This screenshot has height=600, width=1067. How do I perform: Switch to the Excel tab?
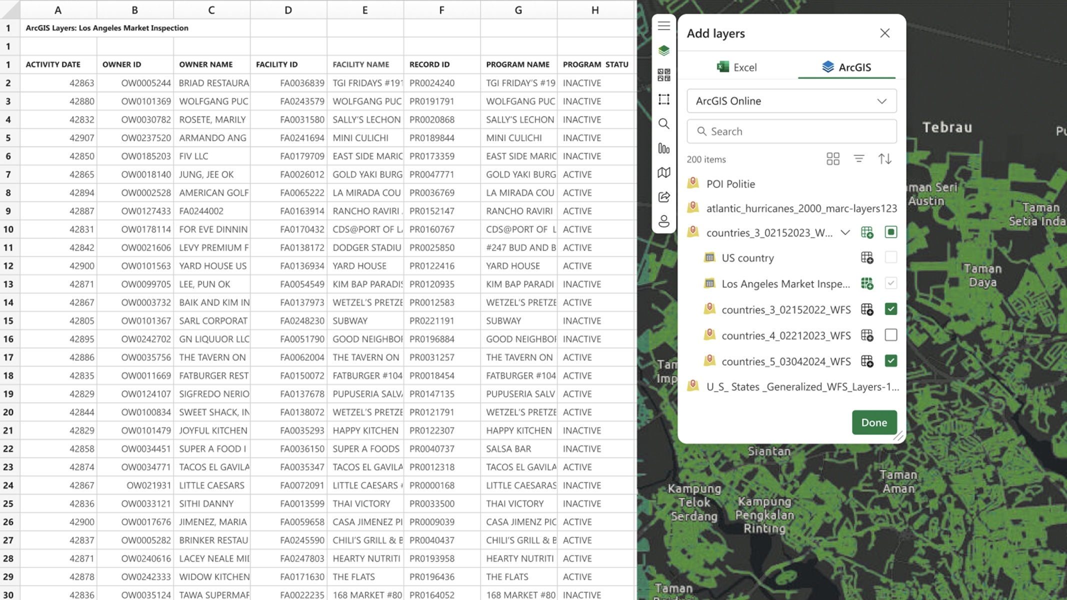(737, 67)
